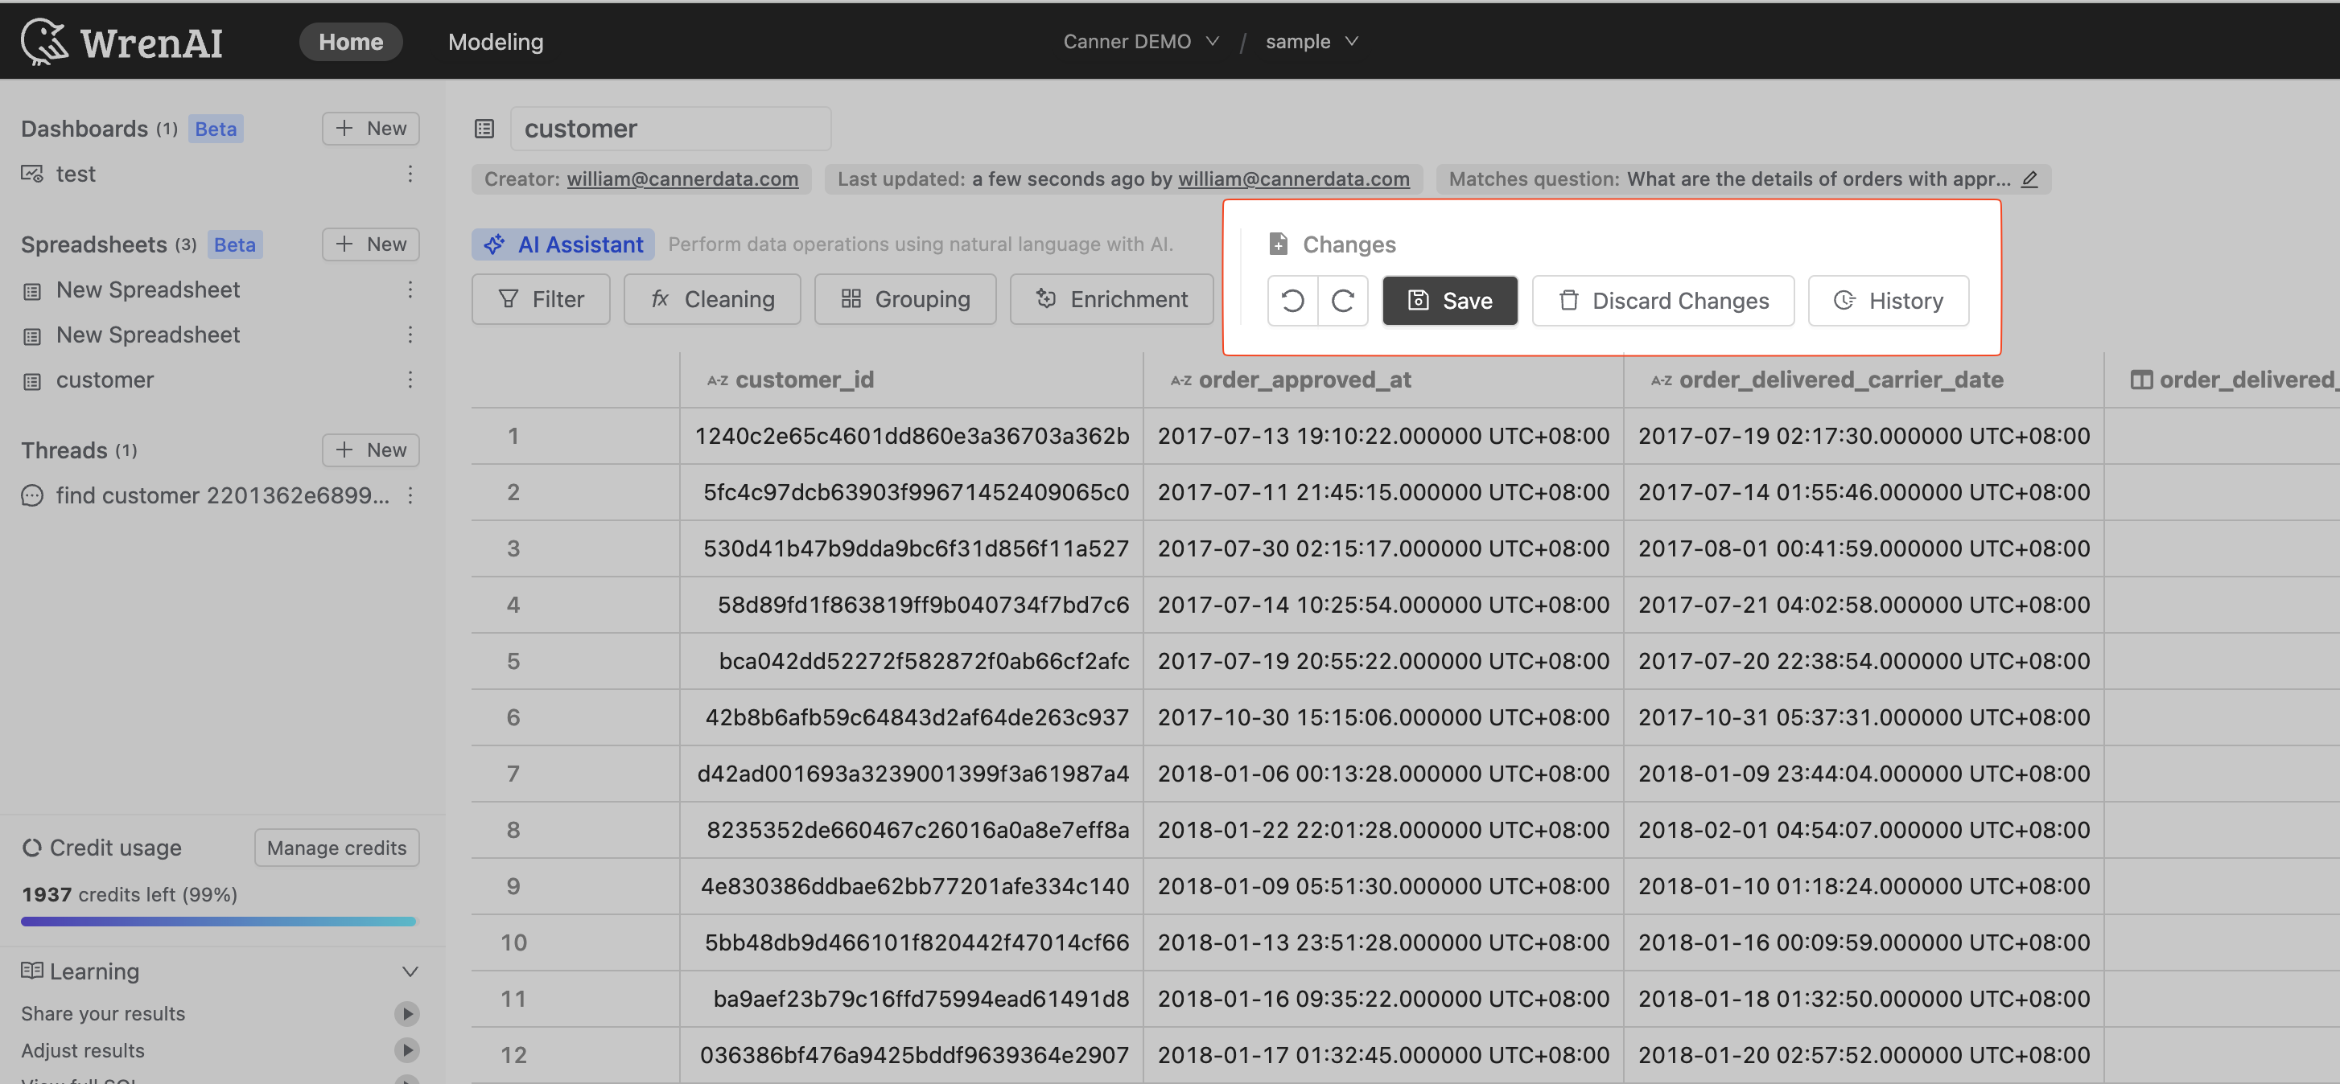
Task: Open the Grouping tool
Action: coord(905,300)
